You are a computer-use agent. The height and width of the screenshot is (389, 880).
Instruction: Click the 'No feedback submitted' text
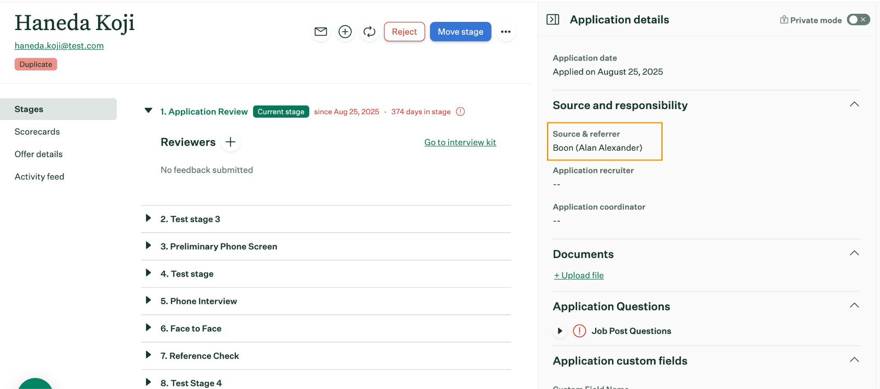pos(207,170)
